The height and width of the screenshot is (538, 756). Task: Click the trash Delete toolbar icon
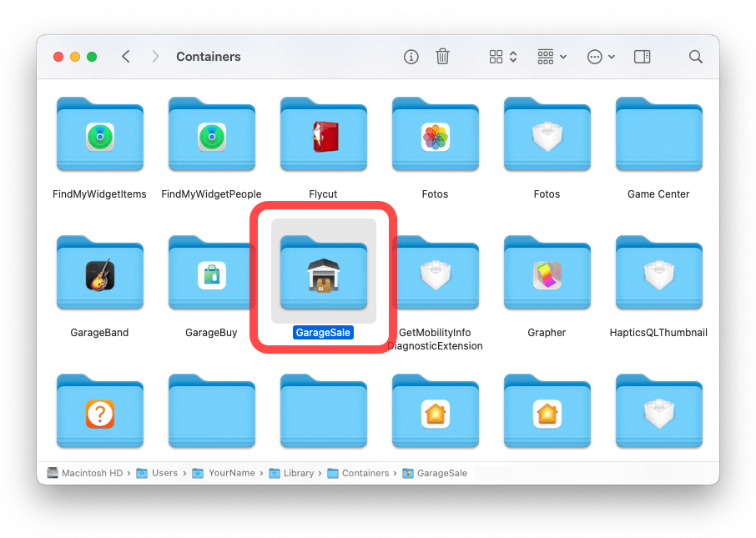click(442, 57)
